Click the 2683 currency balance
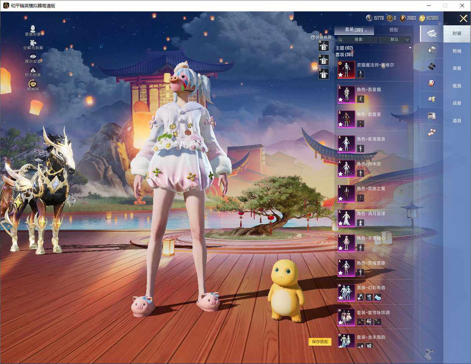Image resolution: width=471 pixels, height=364 pixels. pyautogui.click(x=408, y=18)
